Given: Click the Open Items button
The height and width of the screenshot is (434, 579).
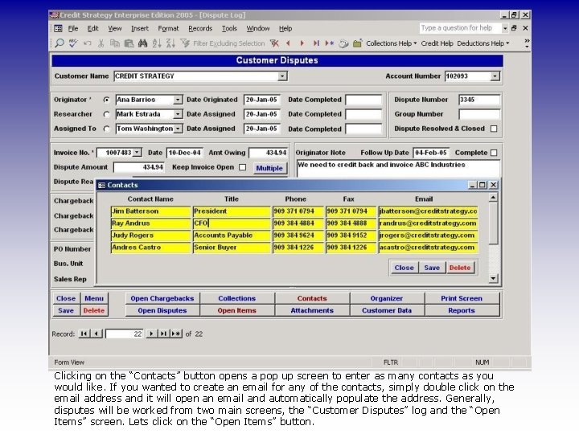Looking at the screenshot, I should 237,311.
